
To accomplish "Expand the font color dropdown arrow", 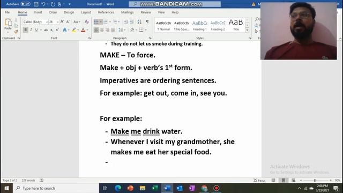I will coord(87,30).
